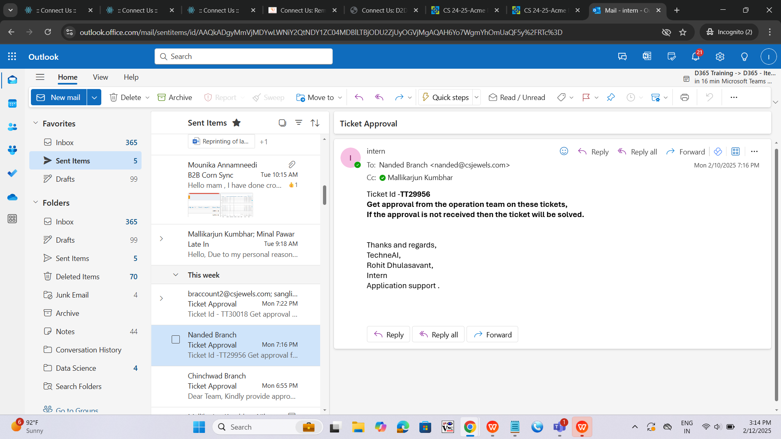Click Windows Start button

click(199, 427)
